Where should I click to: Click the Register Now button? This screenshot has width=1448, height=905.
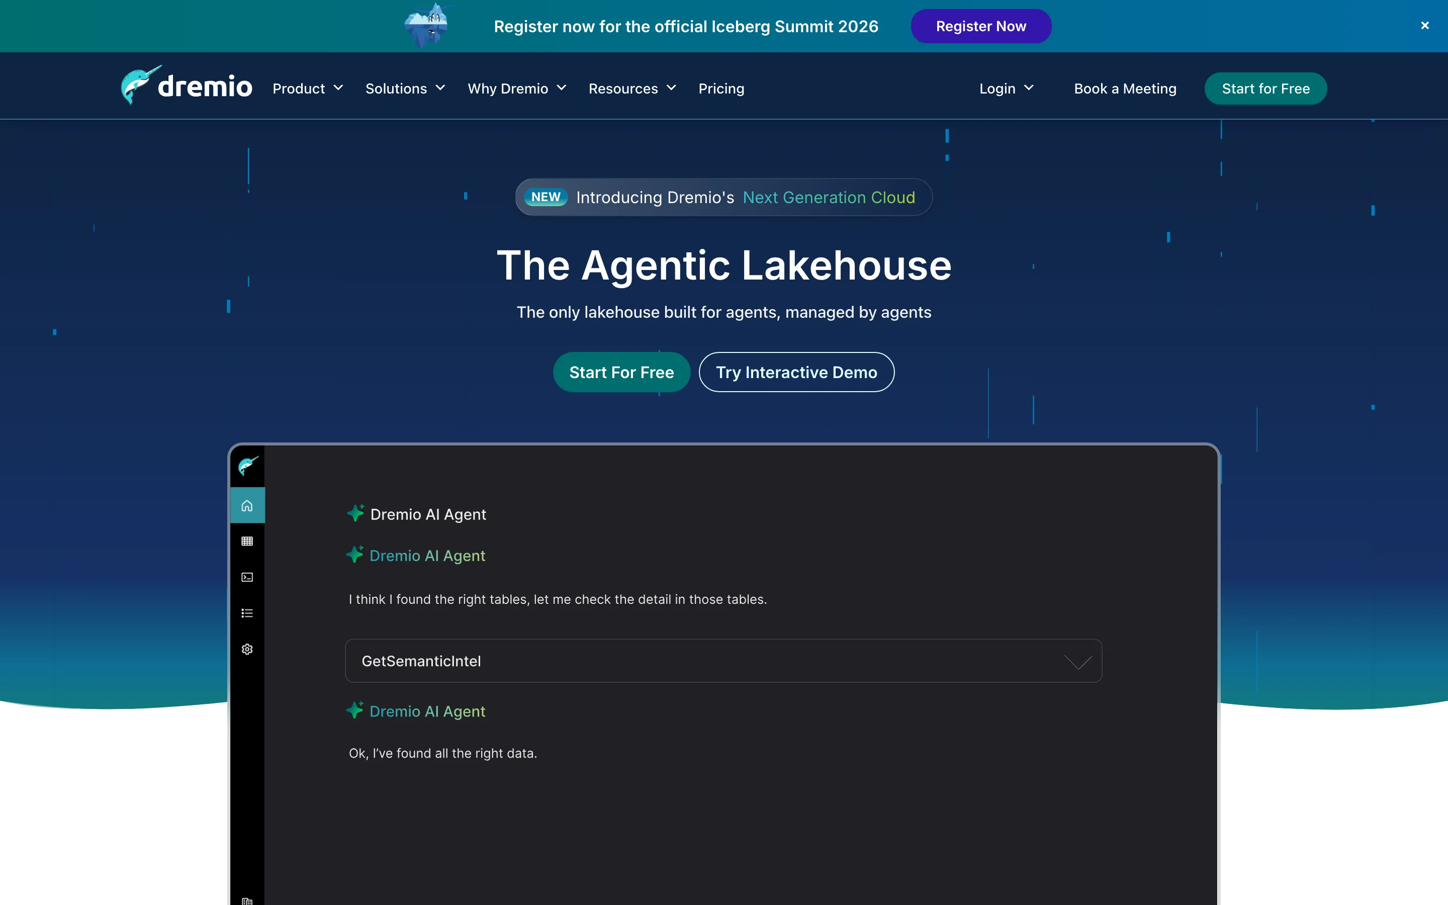click(x=981, y=26)
